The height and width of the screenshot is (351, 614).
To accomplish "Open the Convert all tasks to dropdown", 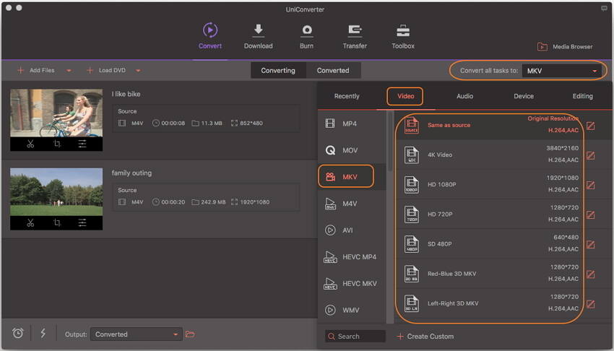I will [x=562, y=71].
